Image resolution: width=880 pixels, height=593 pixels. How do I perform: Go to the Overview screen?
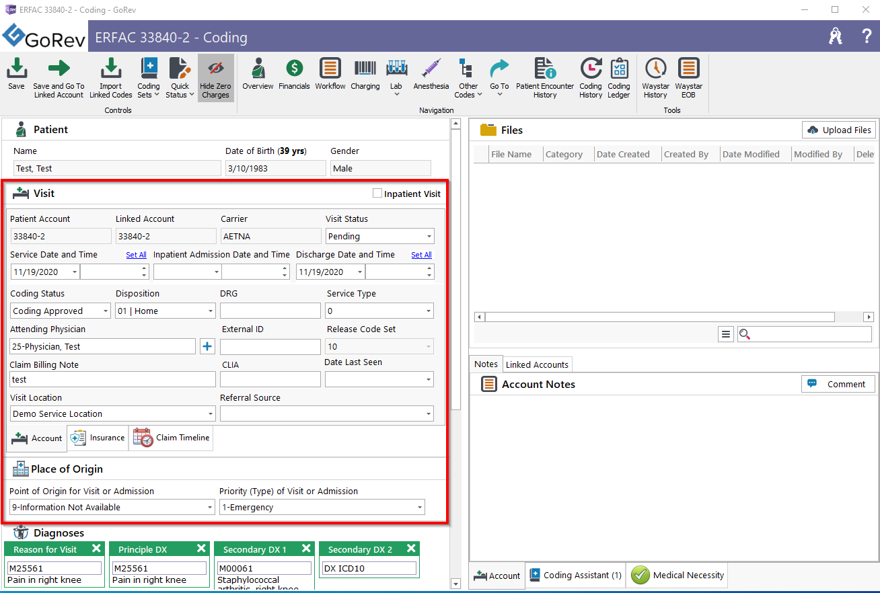(258, 74)
